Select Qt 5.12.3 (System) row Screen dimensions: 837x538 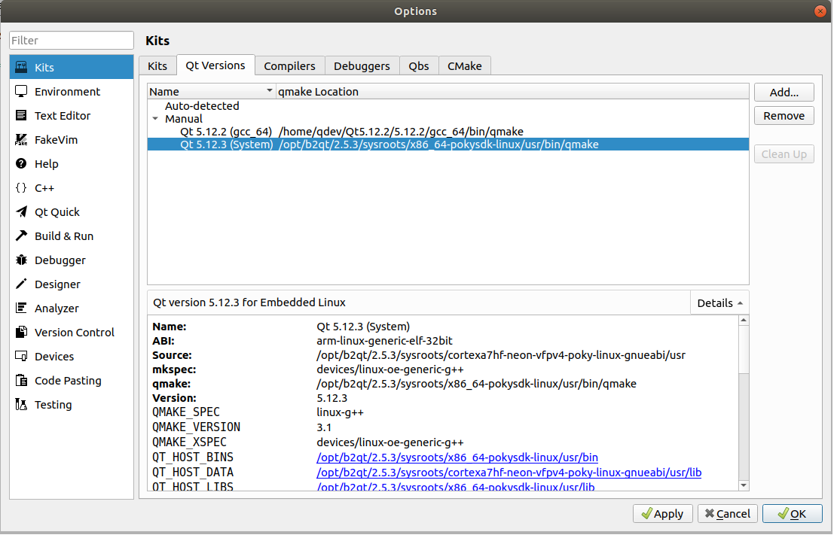448,144
